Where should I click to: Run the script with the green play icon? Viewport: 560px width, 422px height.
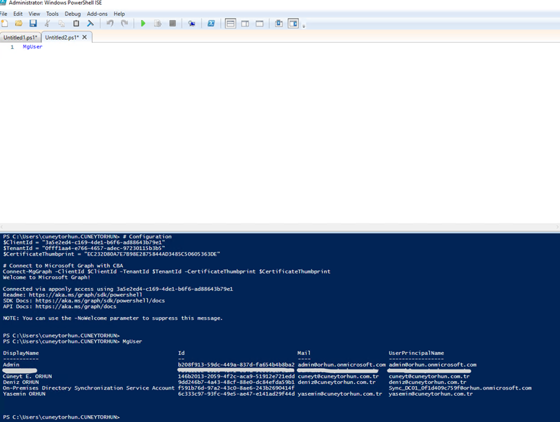point(143,23)
